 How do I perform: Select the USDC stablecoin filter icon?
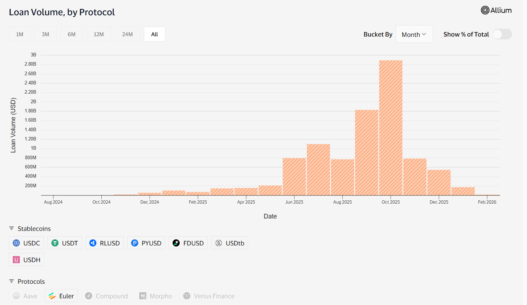click(x=17, y=243)
